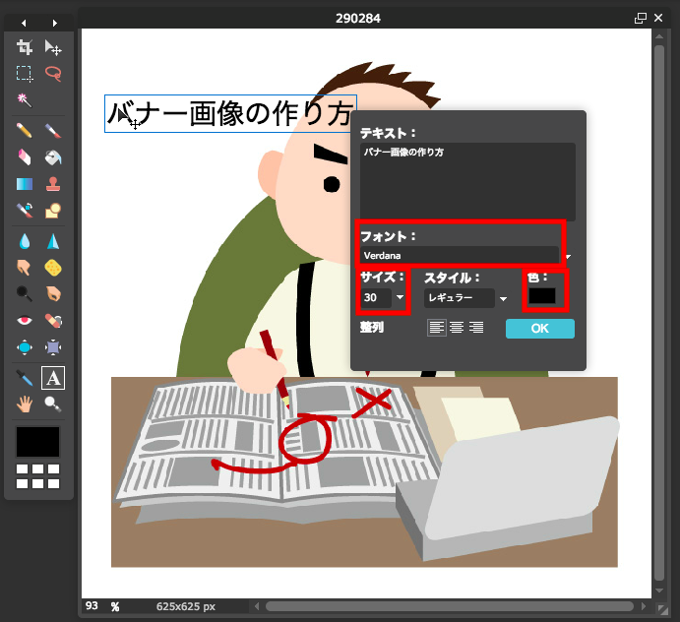Image resolution: width=680 pixels, height=622 pixels.
Task: Open the style dropdown arrow
Action: point(503,299)
